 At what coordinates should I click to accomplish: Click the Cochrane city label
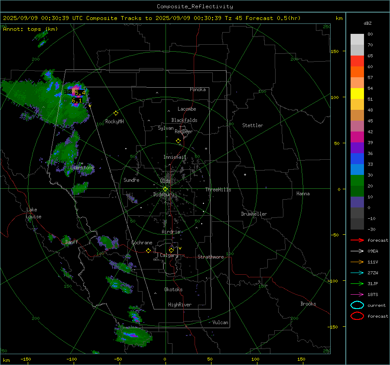coord(142,243)
